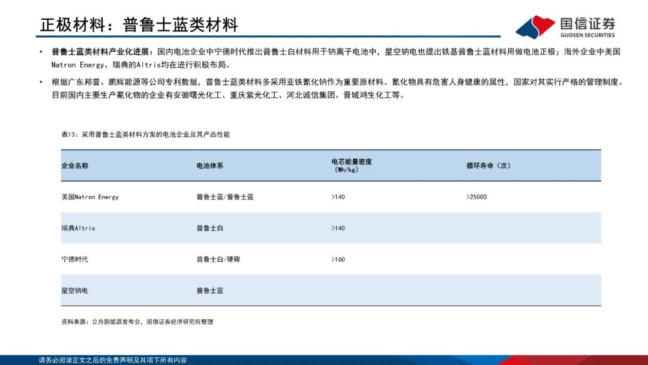Click header cell 电池体系
Screen dimensions: 648x365
click(209, 165)
